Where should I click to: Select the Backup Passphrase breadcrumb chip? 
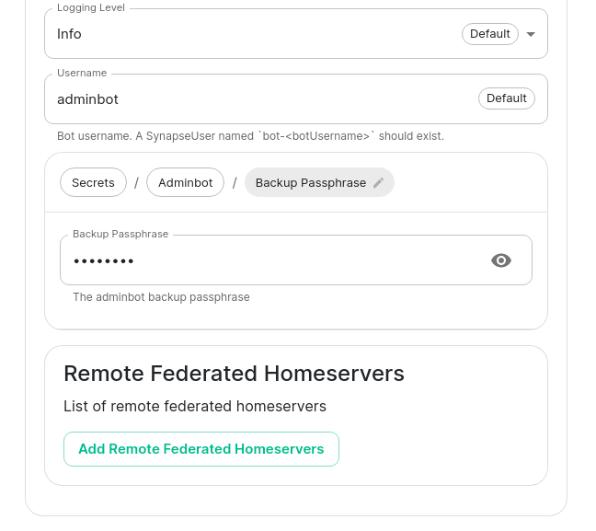(x=310, y=183)
